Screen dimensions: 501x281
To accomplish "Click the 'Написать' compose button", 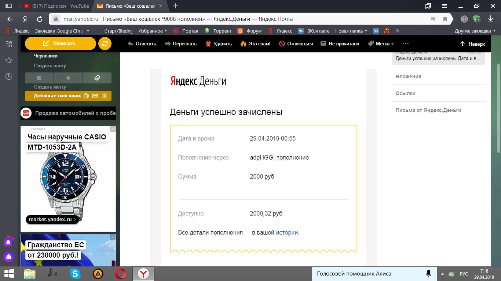I will (60, 44).
